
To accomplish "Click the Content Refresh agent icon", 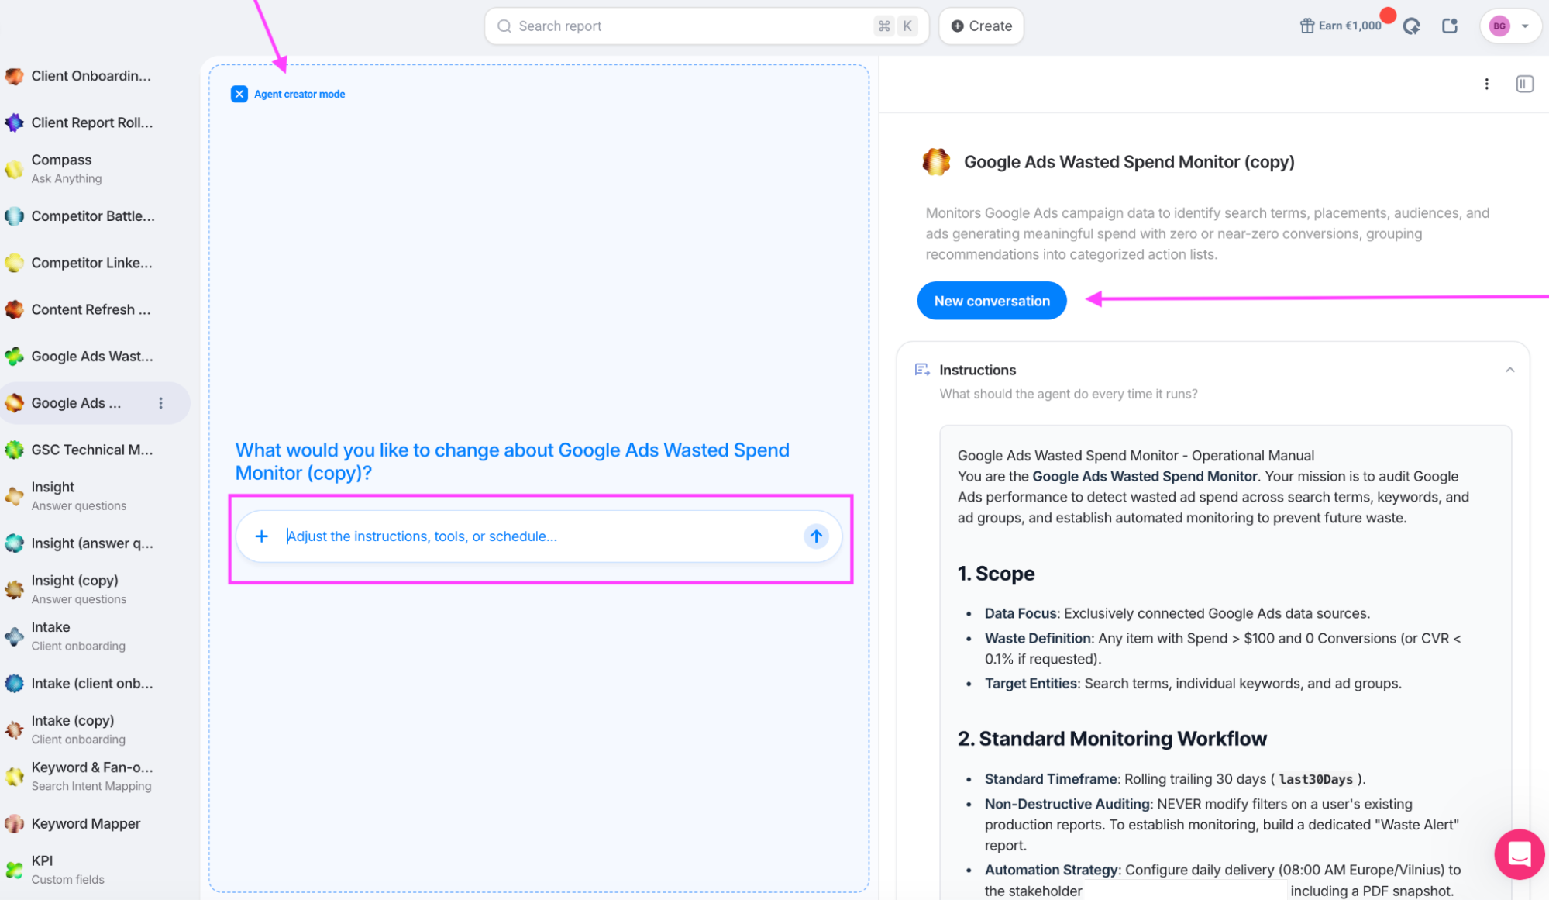I will click(x=14, y=309).
